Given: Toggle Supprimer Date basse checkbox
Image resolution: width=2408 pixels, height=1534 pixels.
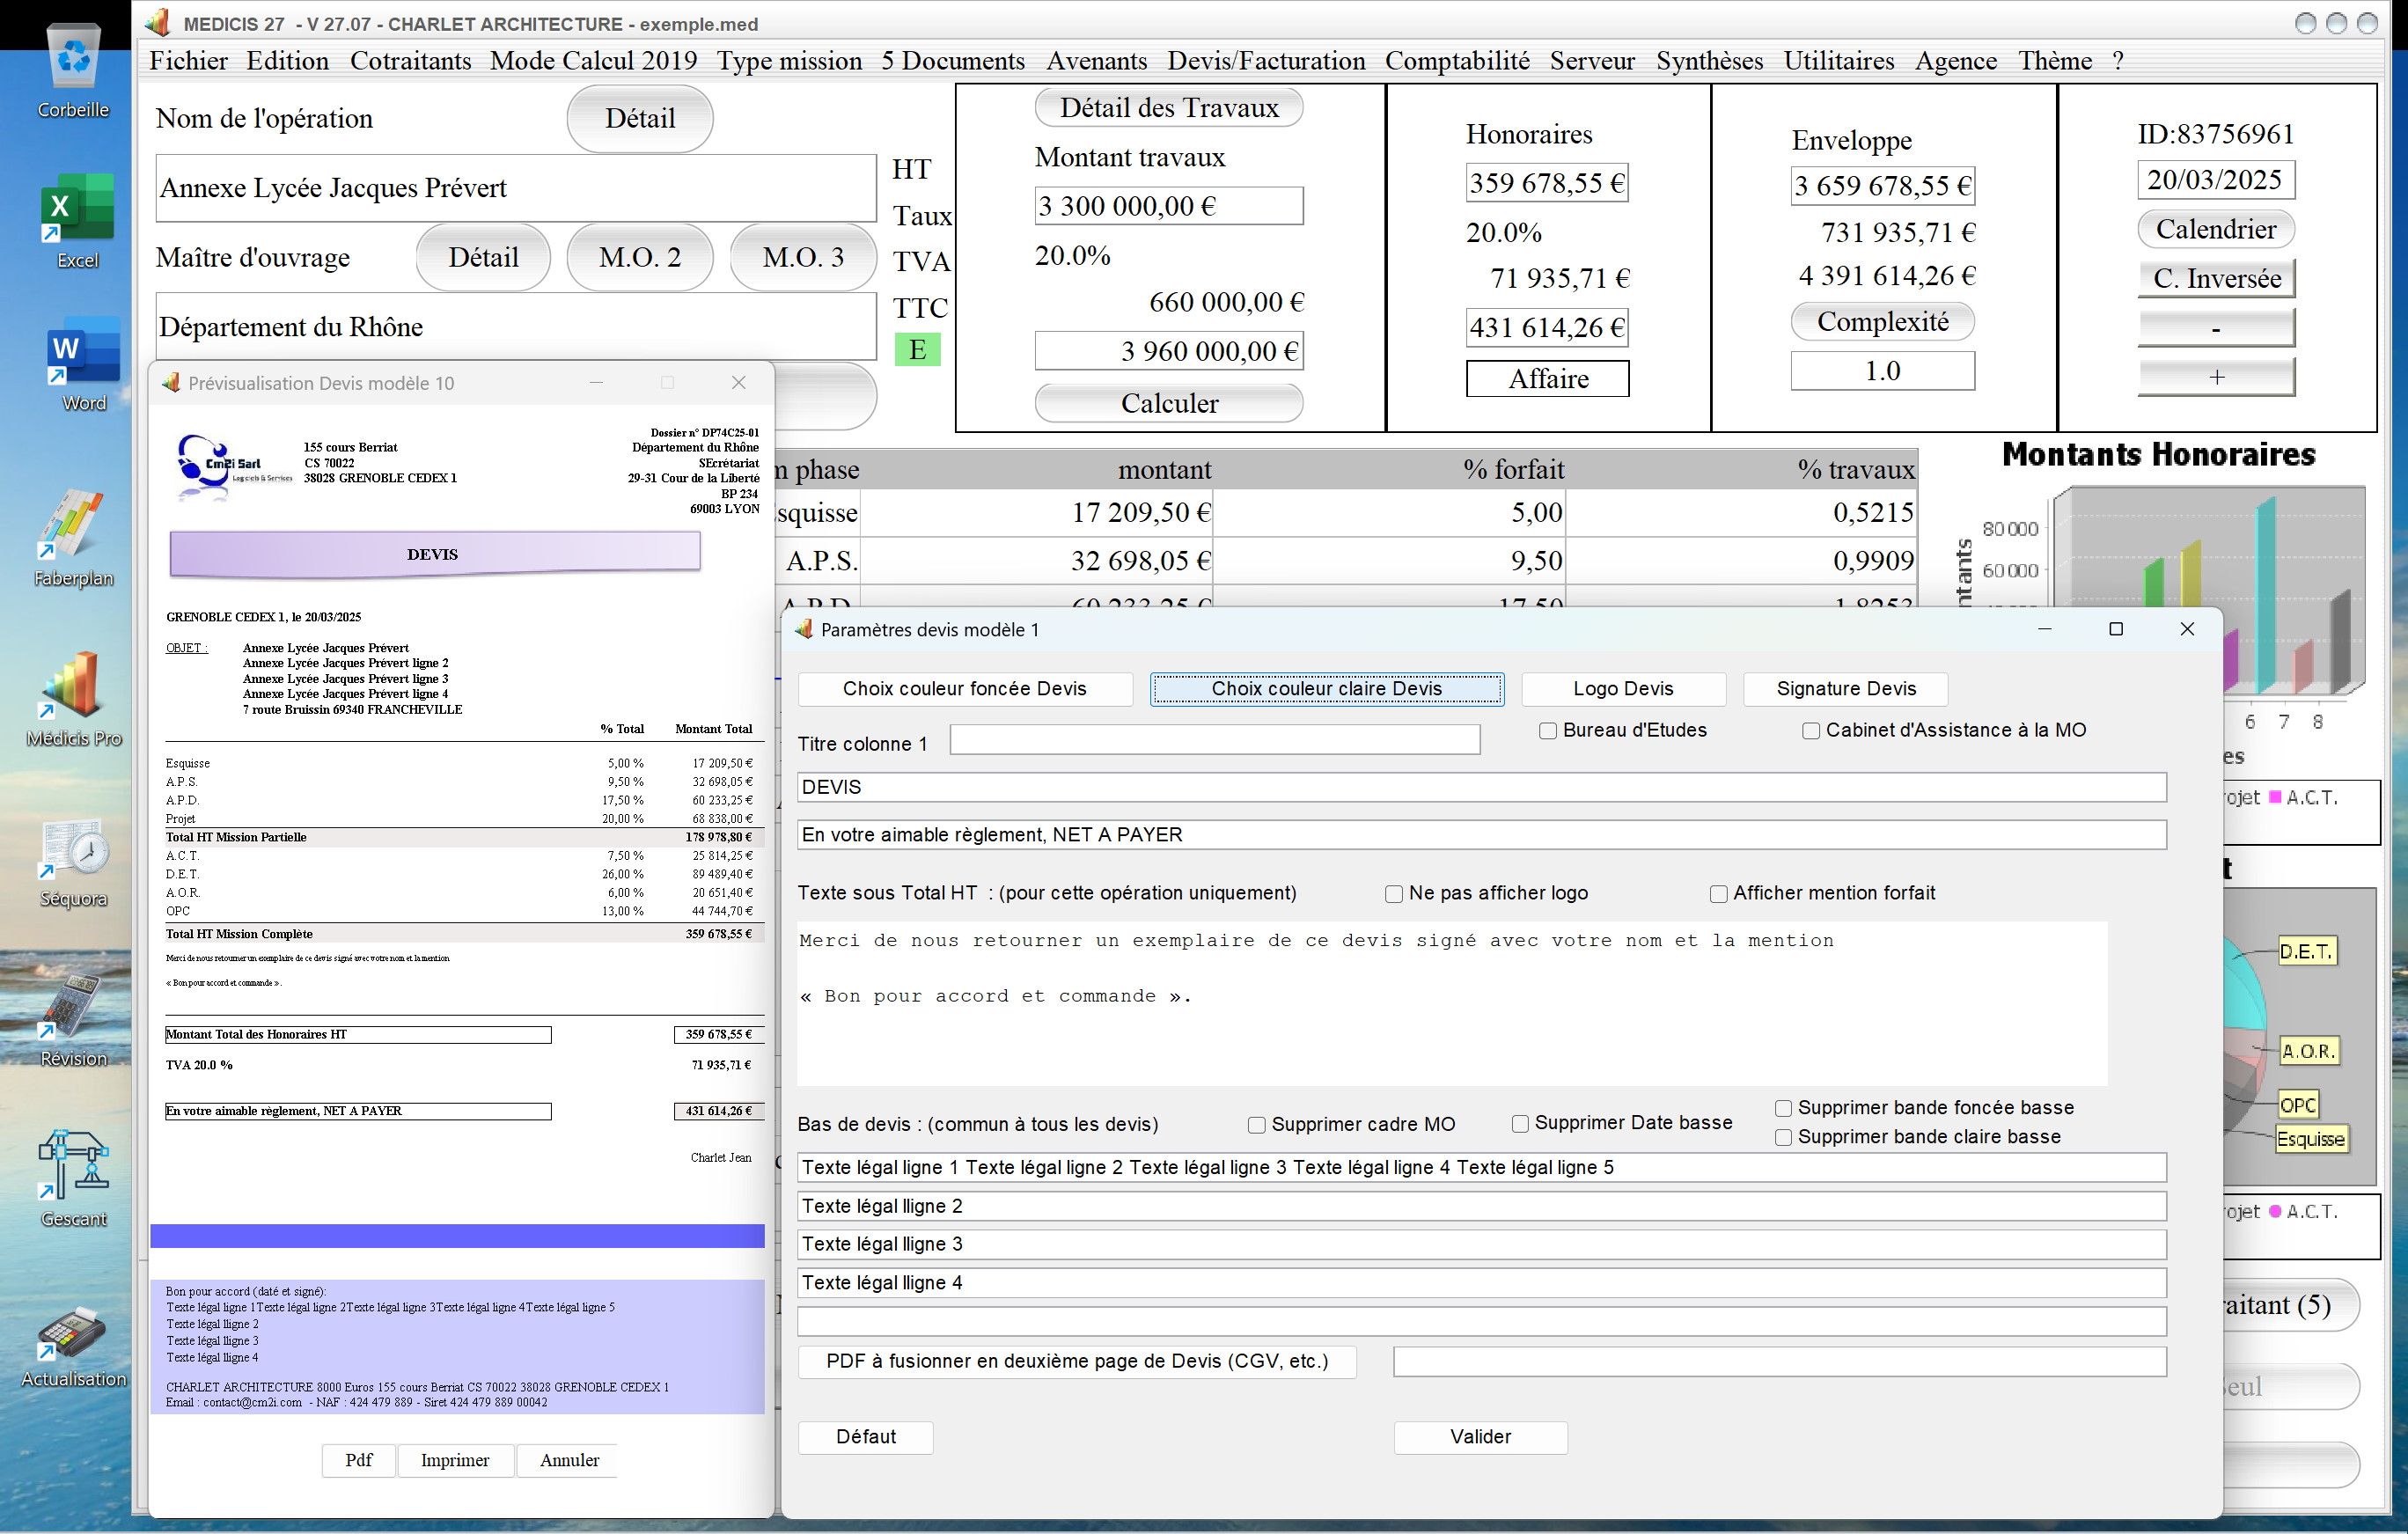Looking at the screenshot, I should pos(1519,1124).
